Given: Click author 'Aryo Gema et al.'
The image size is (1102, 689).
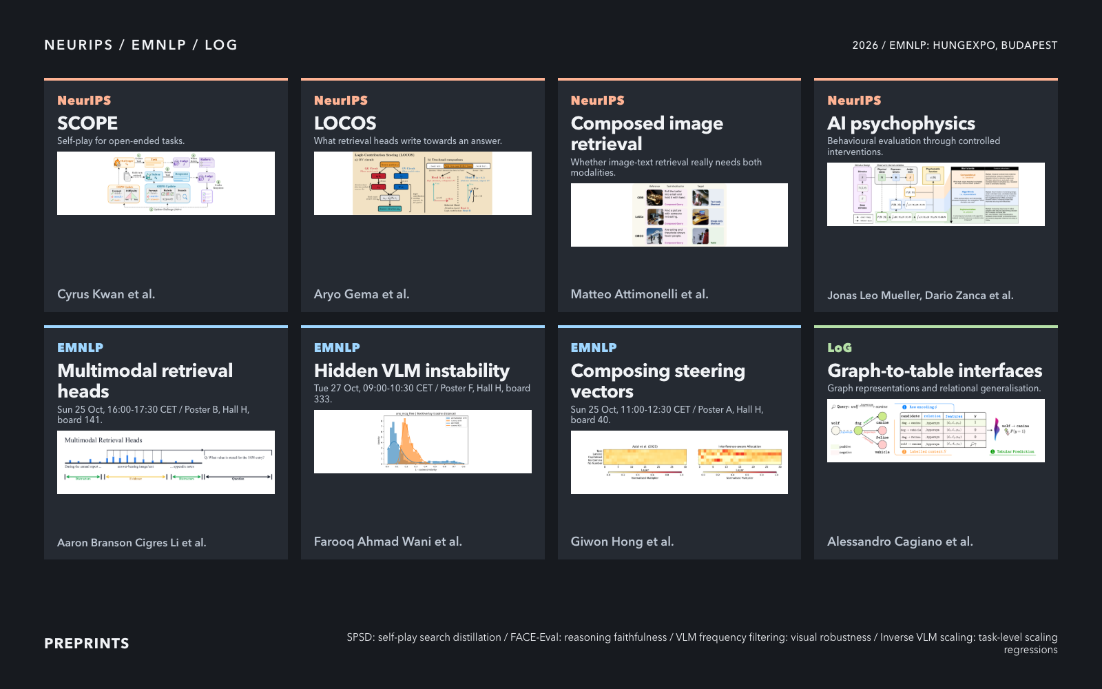Looking at the screenshot, I should coord(362,294).
